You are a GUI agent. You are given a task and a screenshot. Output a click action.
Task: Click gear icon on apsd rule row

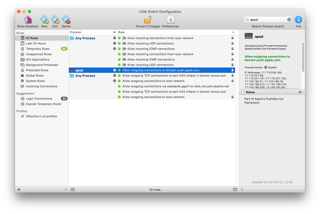114,70
